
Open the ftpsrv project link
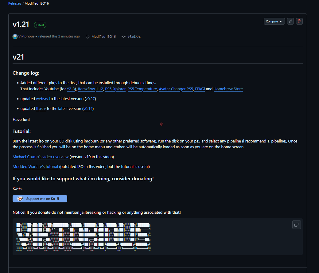tap(41, 109)
